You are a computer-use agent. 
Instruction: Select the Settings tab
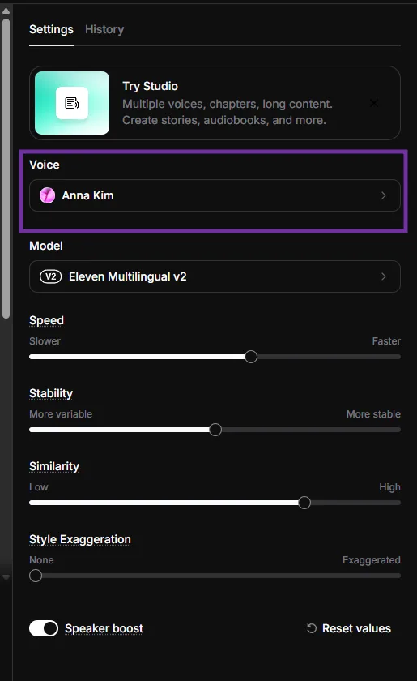click(x=51, y=29)
